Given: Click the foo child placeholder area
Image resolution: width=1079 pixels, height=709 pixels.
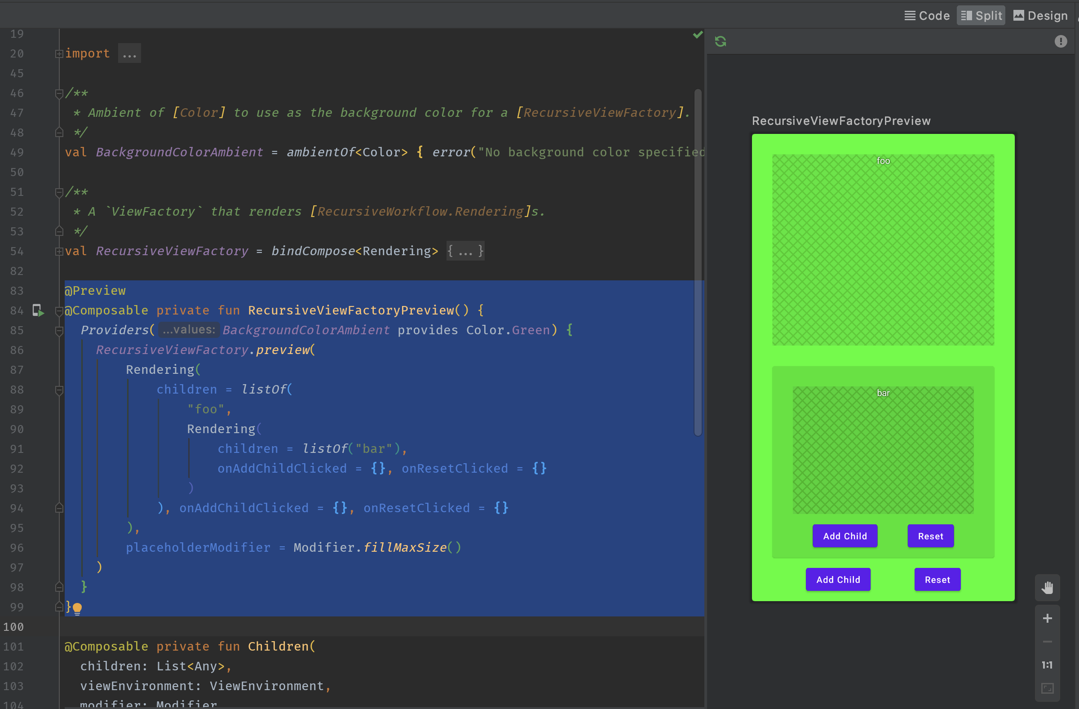Looking at the screenshot, I should pyautogui.click(x=883, y=250).
